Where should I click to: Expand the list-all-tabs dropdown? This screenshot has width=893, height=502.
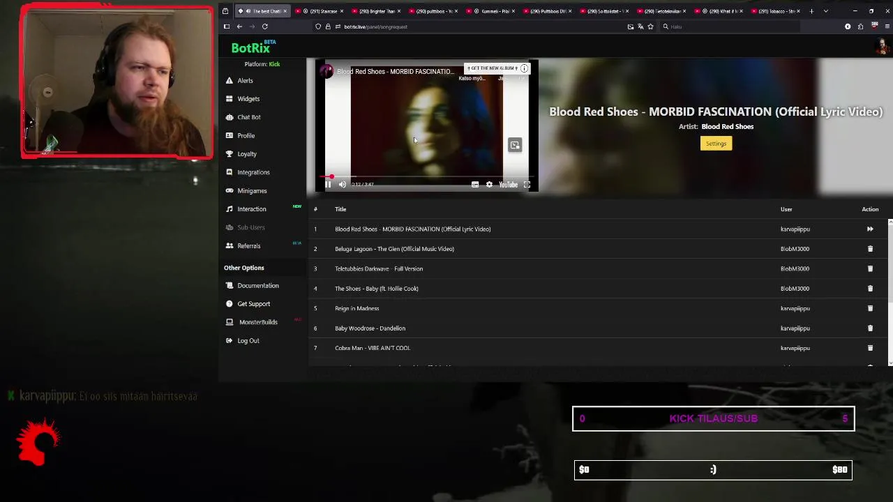(x=826, y=11)
